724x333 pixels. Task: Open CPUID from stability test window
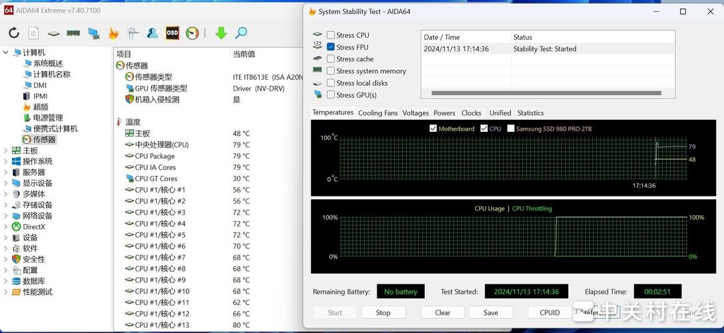(550, 312)
